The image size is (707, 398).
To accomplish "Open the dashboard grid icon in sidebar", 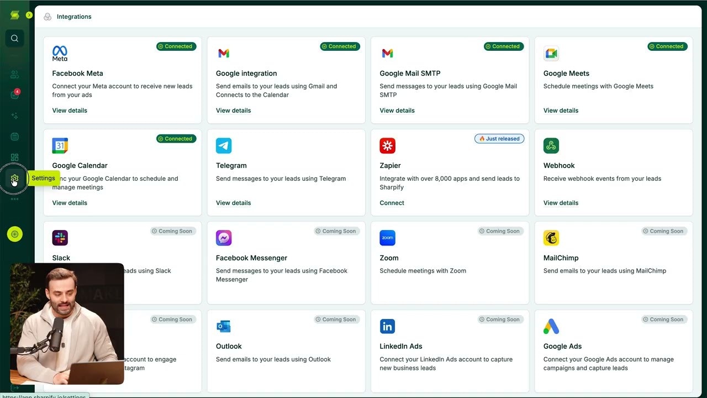I will (15, 158).
